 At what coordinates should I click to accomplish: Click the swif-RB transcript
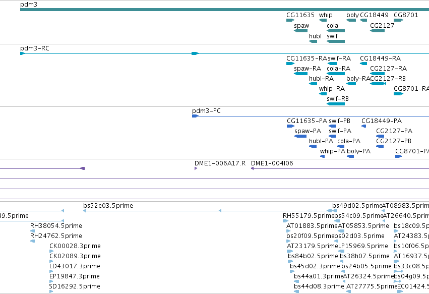[x=336, y=104]
